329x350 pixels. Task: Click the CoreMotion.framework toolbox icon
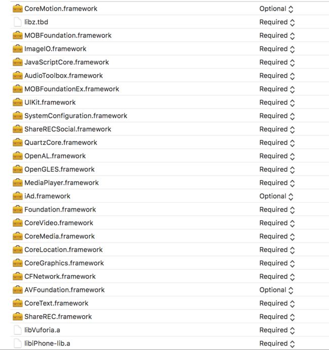18,9
